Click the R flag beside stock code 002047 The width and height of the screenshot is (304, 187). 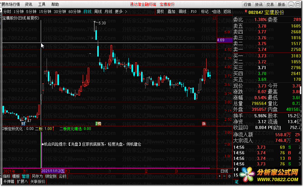tap(246, 11)
